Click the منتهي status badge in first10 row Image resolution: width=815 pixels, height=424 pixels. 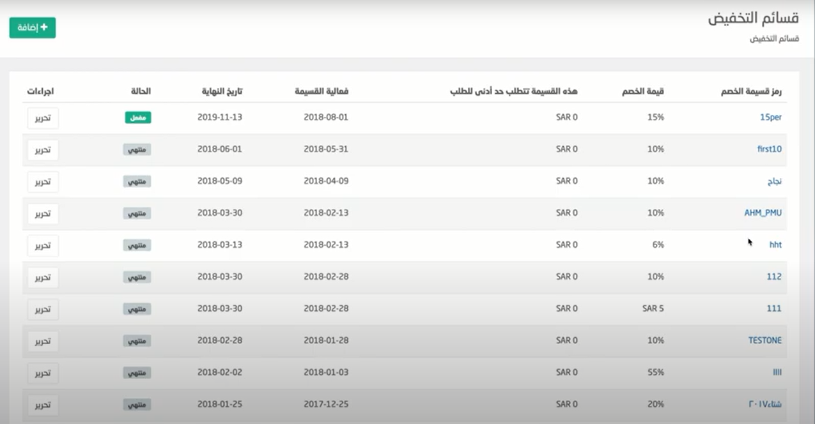coord(137,149)
